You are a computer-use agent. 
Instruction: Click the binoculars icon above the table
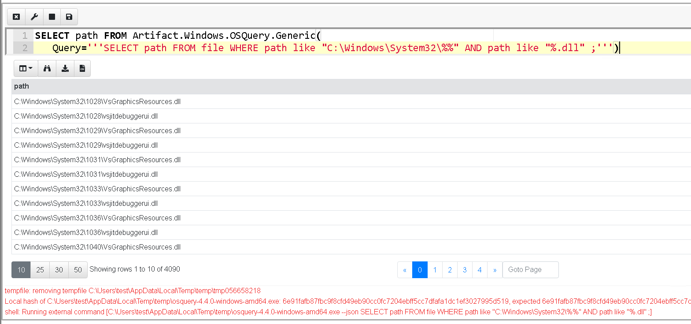(47, 68)
